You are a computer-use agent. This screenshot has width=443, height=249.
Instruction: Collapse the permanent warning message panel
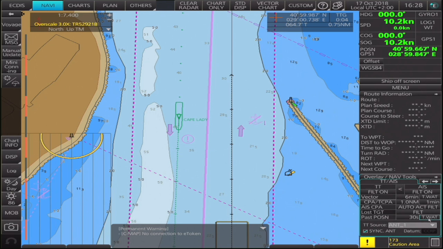click(263, 228)
